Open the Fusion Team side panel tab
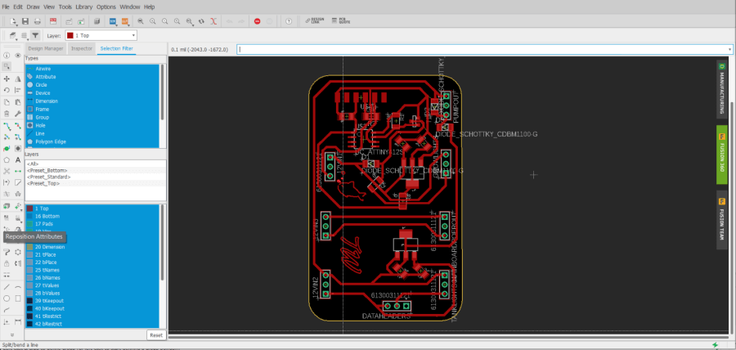 721,219
